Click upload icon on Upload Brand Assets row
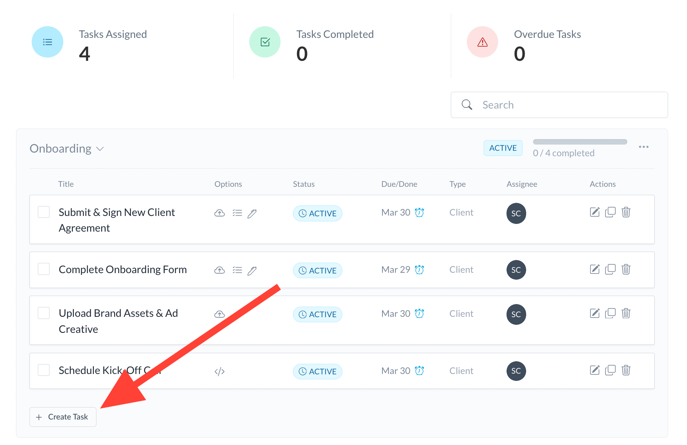The image size is (687, 445). coord(219,314)
